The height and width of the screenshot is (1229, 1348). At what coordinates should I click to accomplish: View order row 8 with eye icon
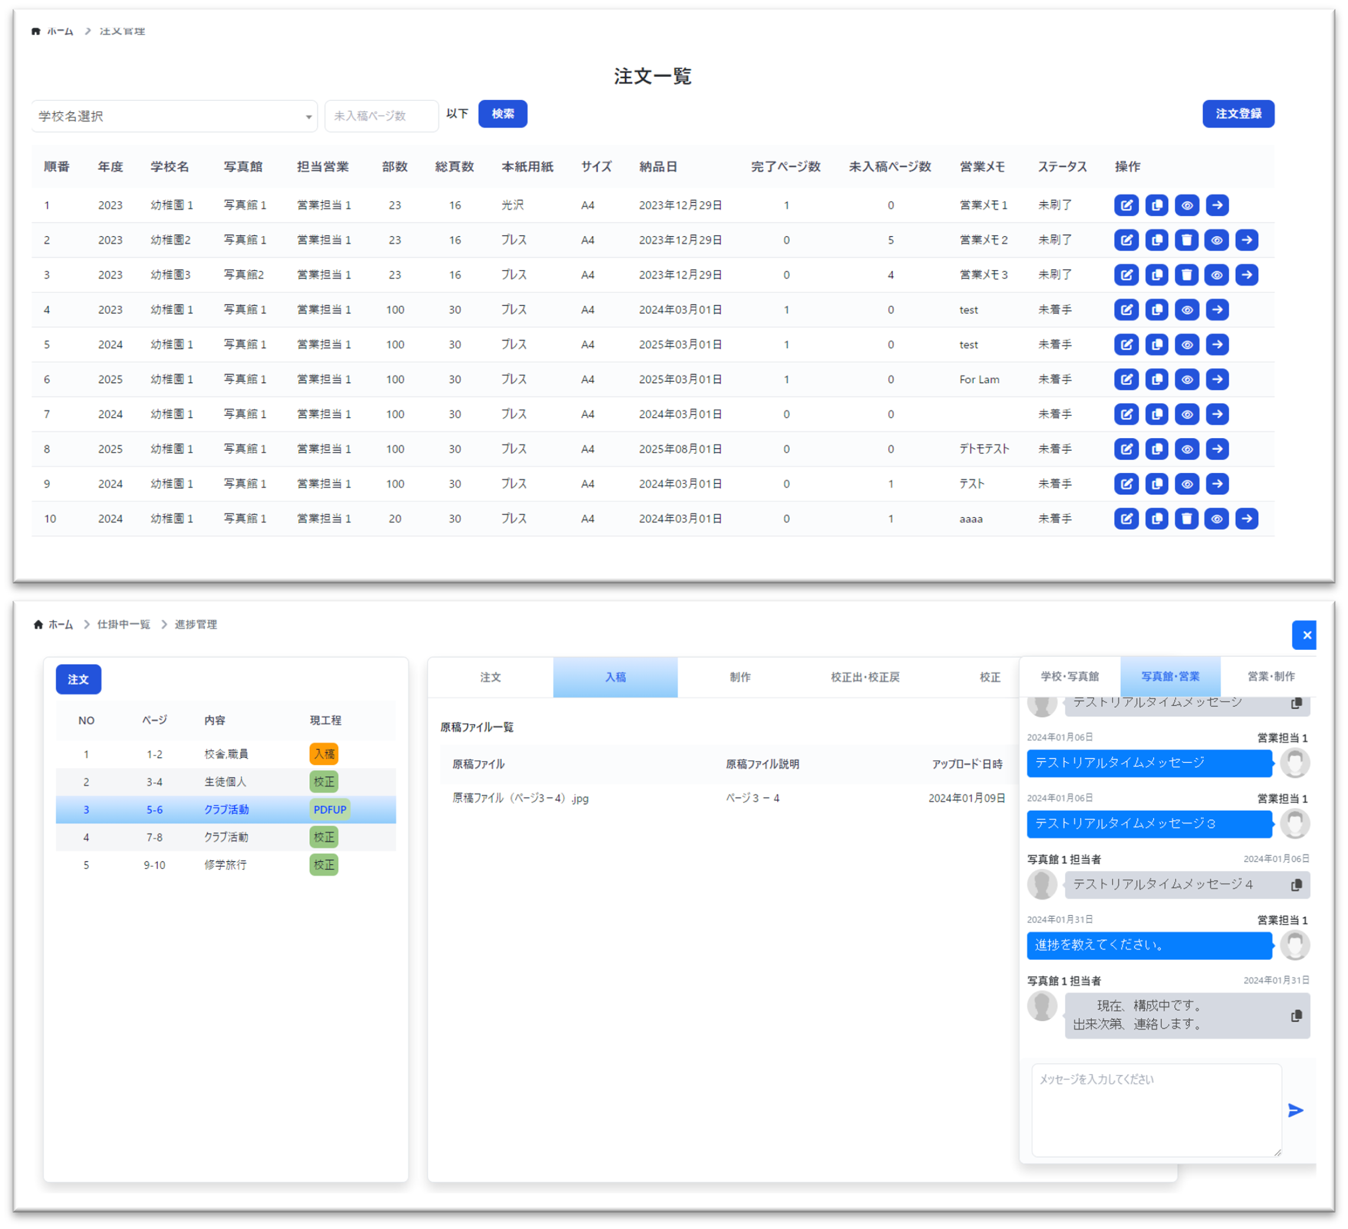(1186, 449)
